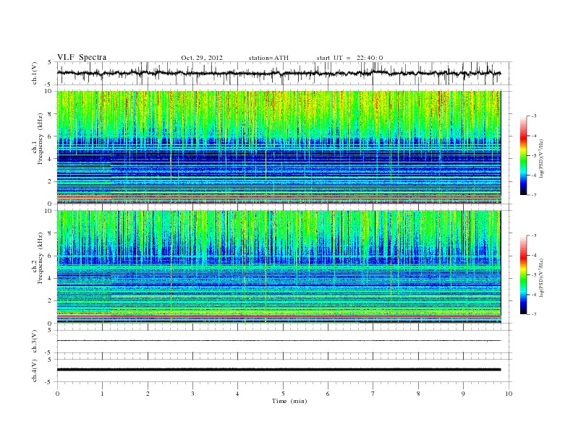Click the "8" tick on time axis
Screen dimensions: 573x442
pos(418,394)
